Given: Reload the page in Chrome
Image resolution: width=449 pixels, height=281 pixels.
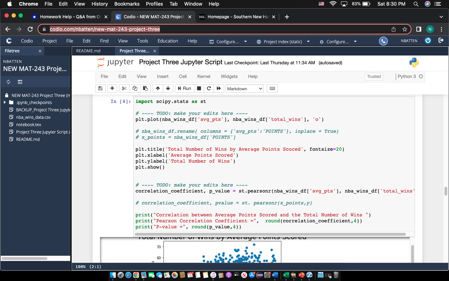Looking at the screenshot, I should (30, 29).
